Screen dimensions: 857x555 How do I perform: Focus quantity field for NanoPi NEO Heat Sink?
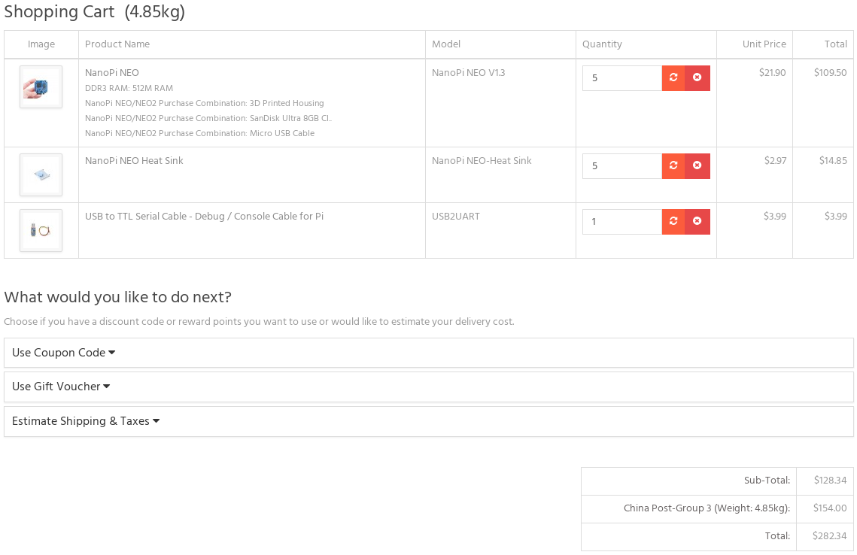coord(622,166)
